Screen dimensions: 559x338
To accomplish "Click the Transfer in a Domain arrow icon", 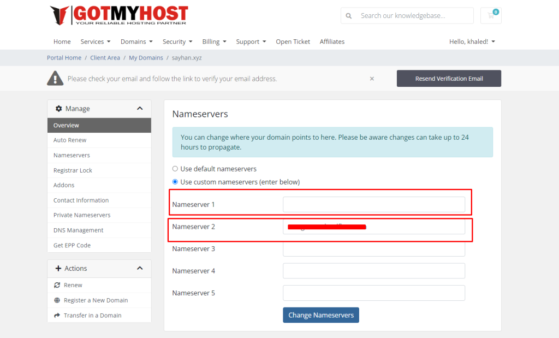I will tap(57, 316).
